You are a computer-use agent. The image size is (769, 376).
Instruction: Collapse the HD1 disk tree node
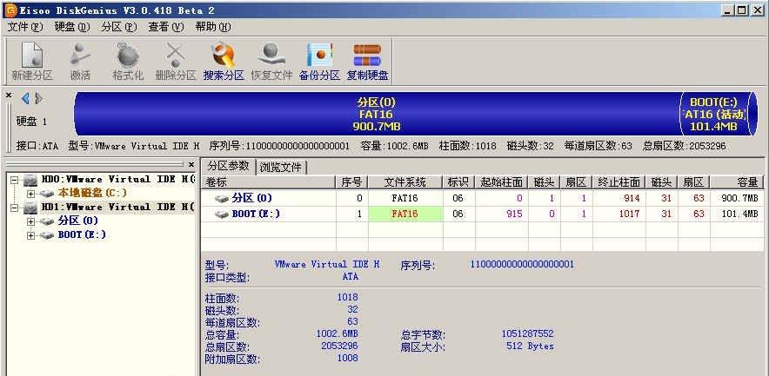(x=14, y=208)
